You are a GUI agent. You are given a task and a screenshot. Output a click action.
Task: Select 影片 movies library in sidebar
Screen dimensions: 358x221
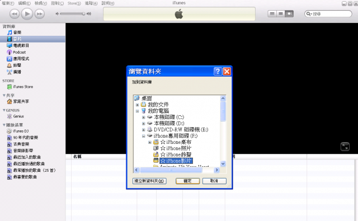32,39
